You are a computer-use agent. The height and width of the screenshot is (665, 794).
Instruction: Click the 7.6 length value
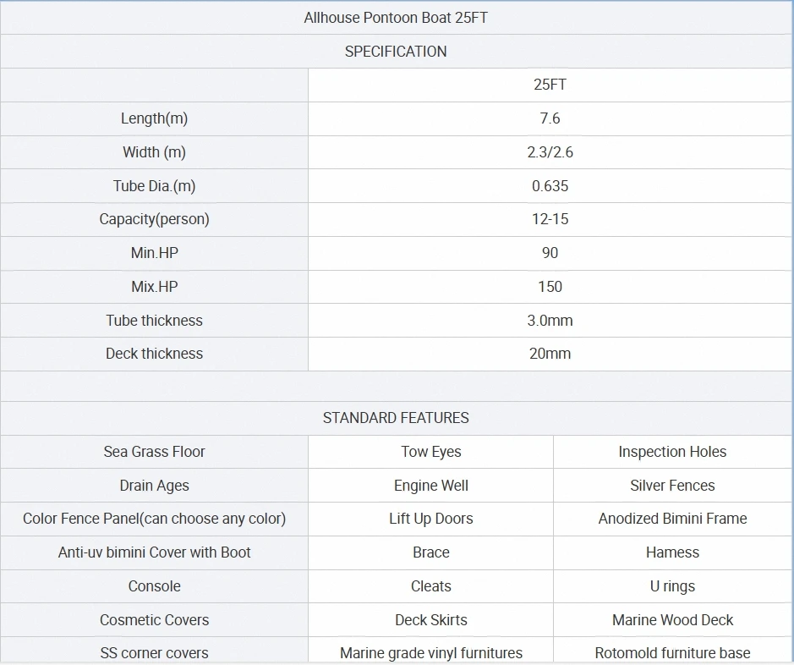pyautogui.click(x=550, y=118)
